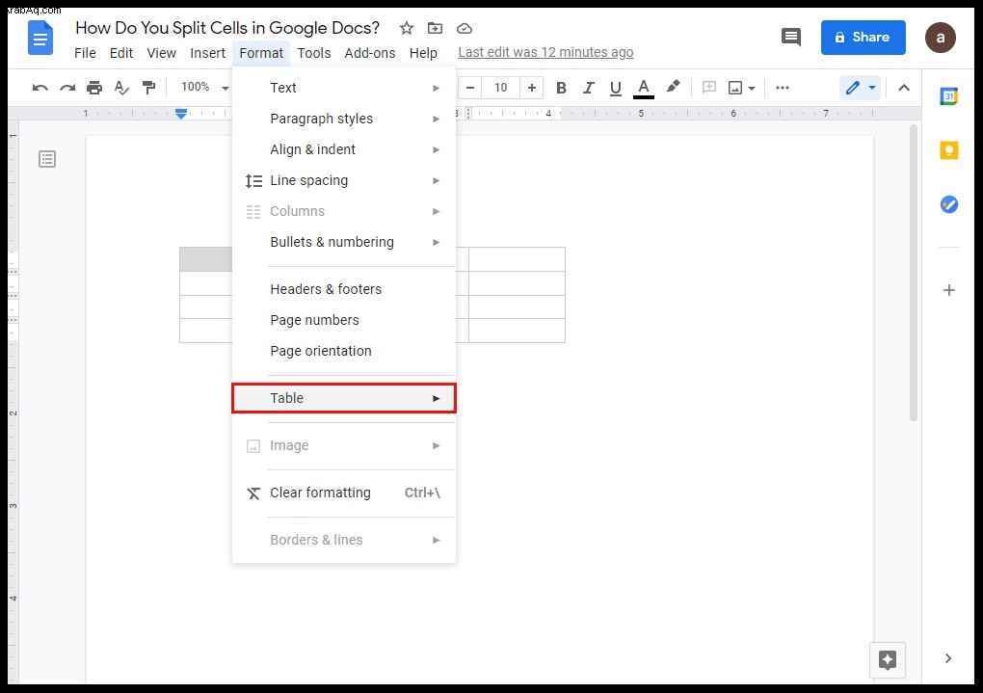Select Clear formatting
Viewport: 983px width, 693px height.
[343, 493]
